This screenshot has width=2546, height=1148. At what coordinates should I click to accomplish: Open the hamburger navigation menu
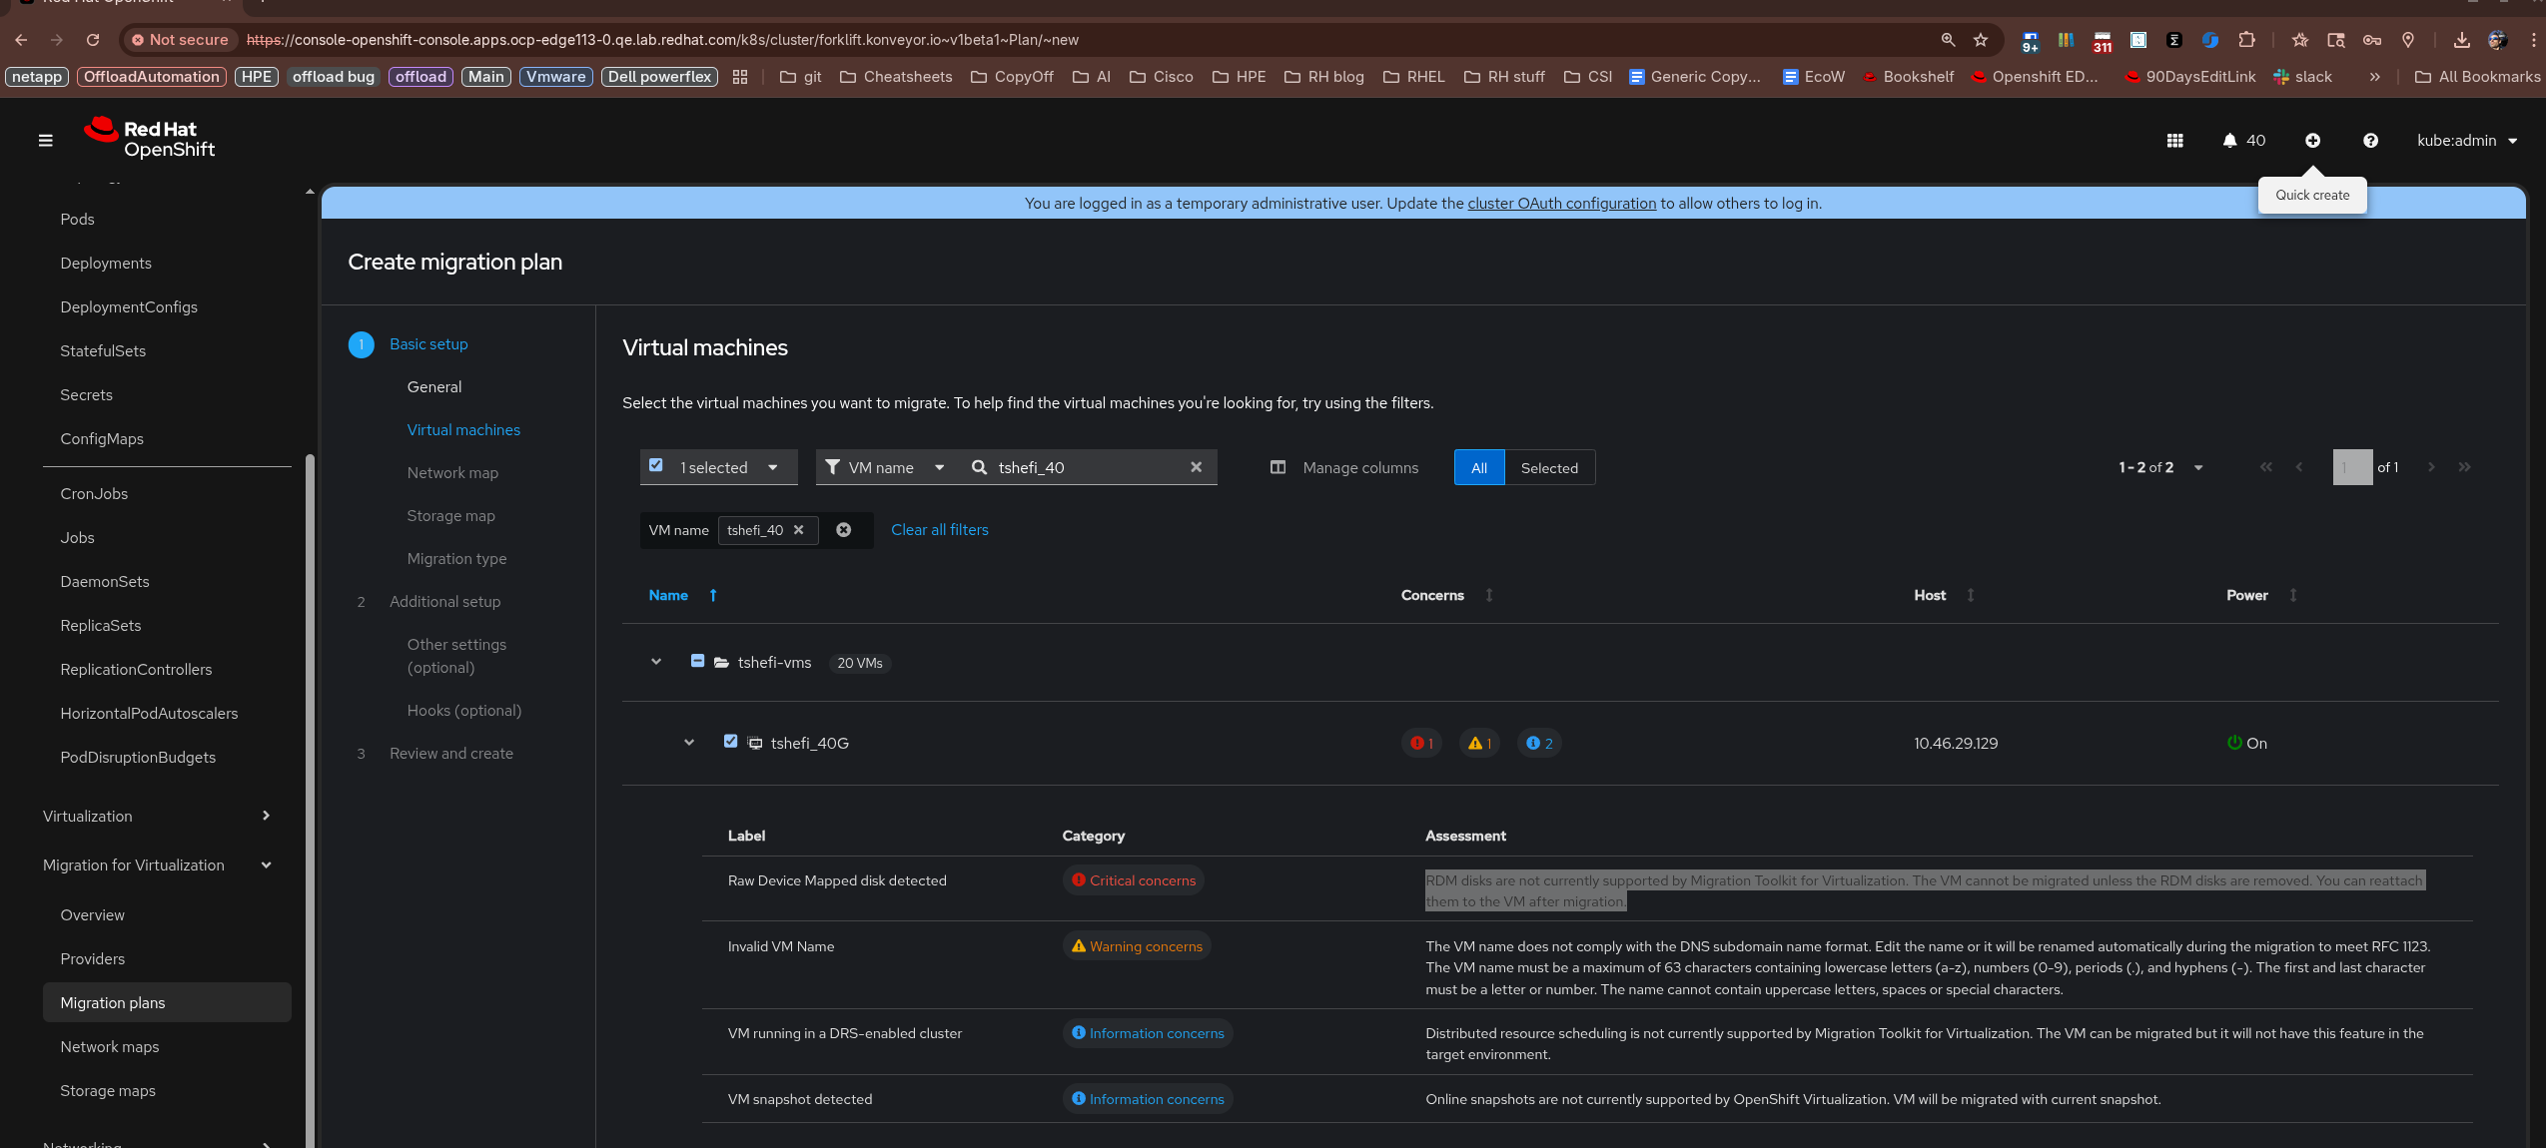(45, 141)
